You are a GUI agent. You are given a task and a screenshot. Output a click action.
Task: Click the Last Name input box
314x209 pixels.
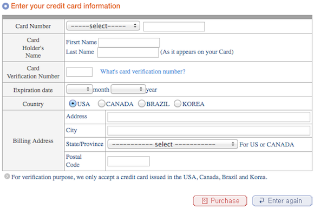point(128,52)
